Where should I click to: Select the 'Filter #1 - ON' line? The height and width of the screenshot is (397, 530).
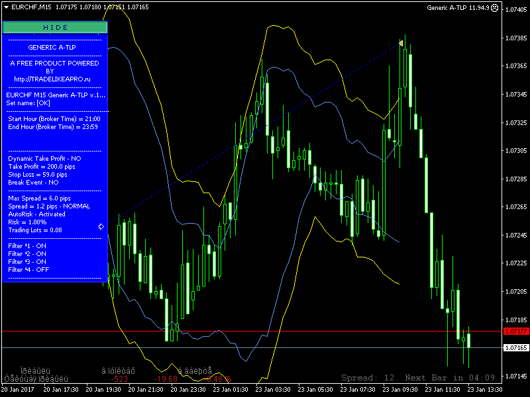(x=27, y=245)
